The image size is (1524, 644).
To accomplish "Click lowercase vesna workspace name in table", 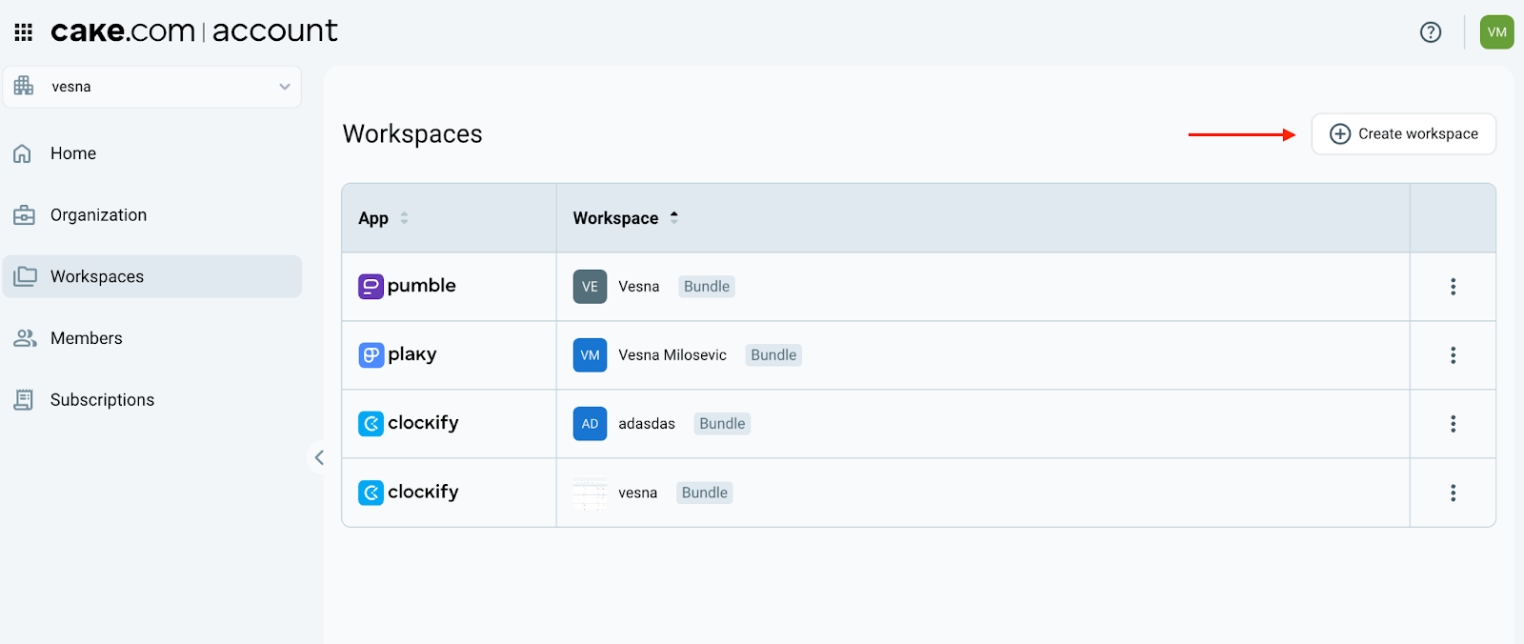I will [637, 493].
